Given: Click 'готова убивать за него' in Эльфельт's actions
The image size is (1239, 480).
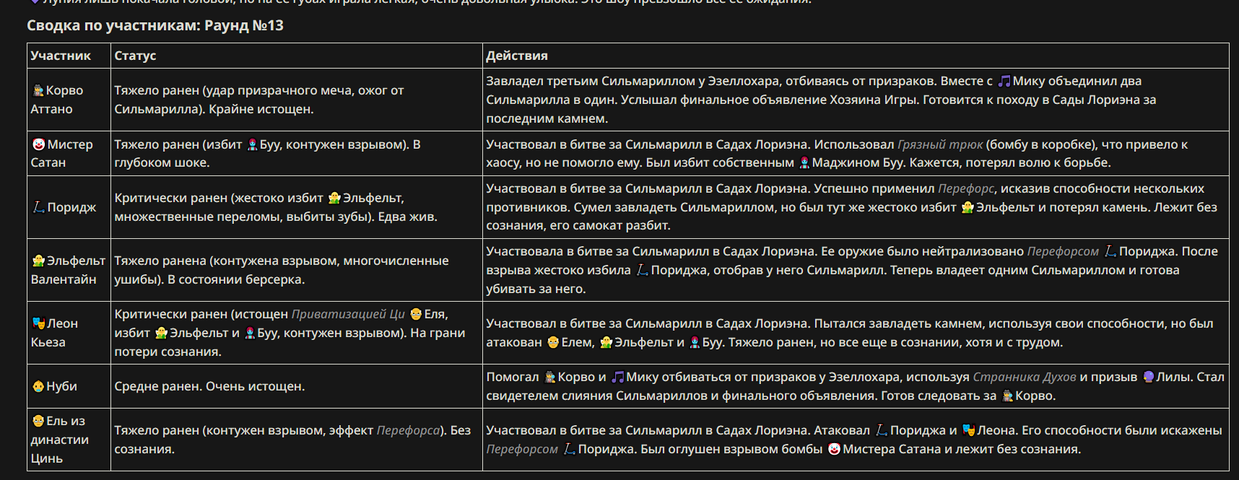Looking at the screenshot, I should 833,279.
